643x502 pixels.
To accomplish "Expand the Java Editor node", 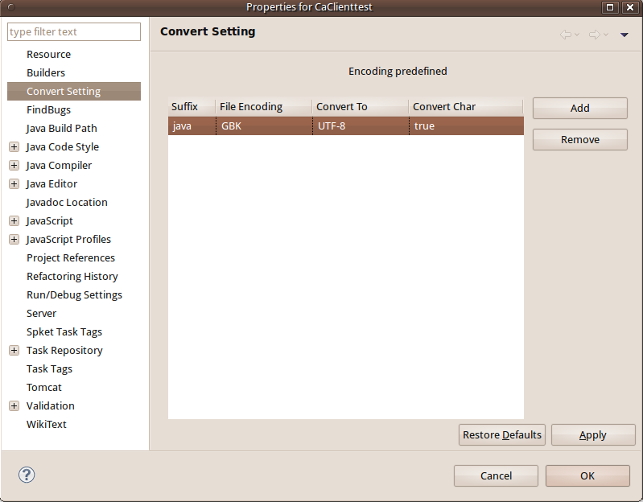I will (x=14, y=183).
